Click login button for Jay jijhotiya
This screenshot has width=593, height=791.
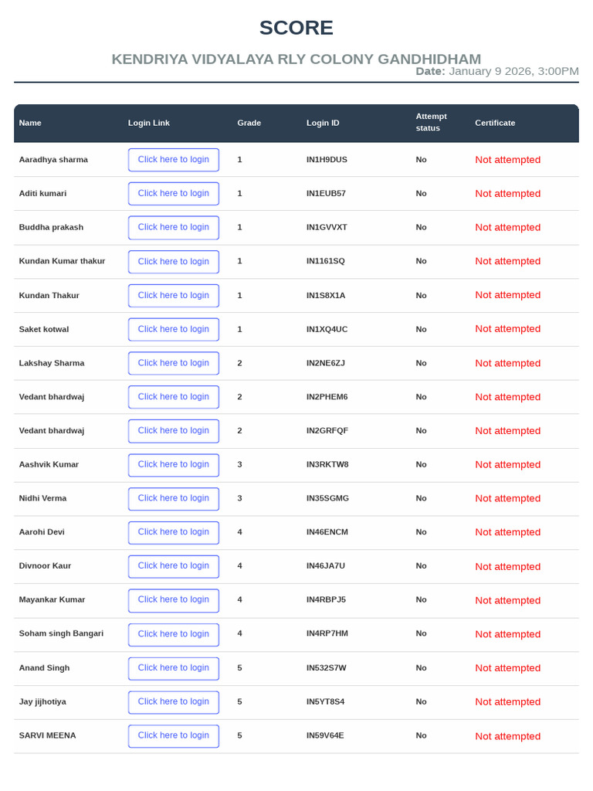[x=174, y=701]
